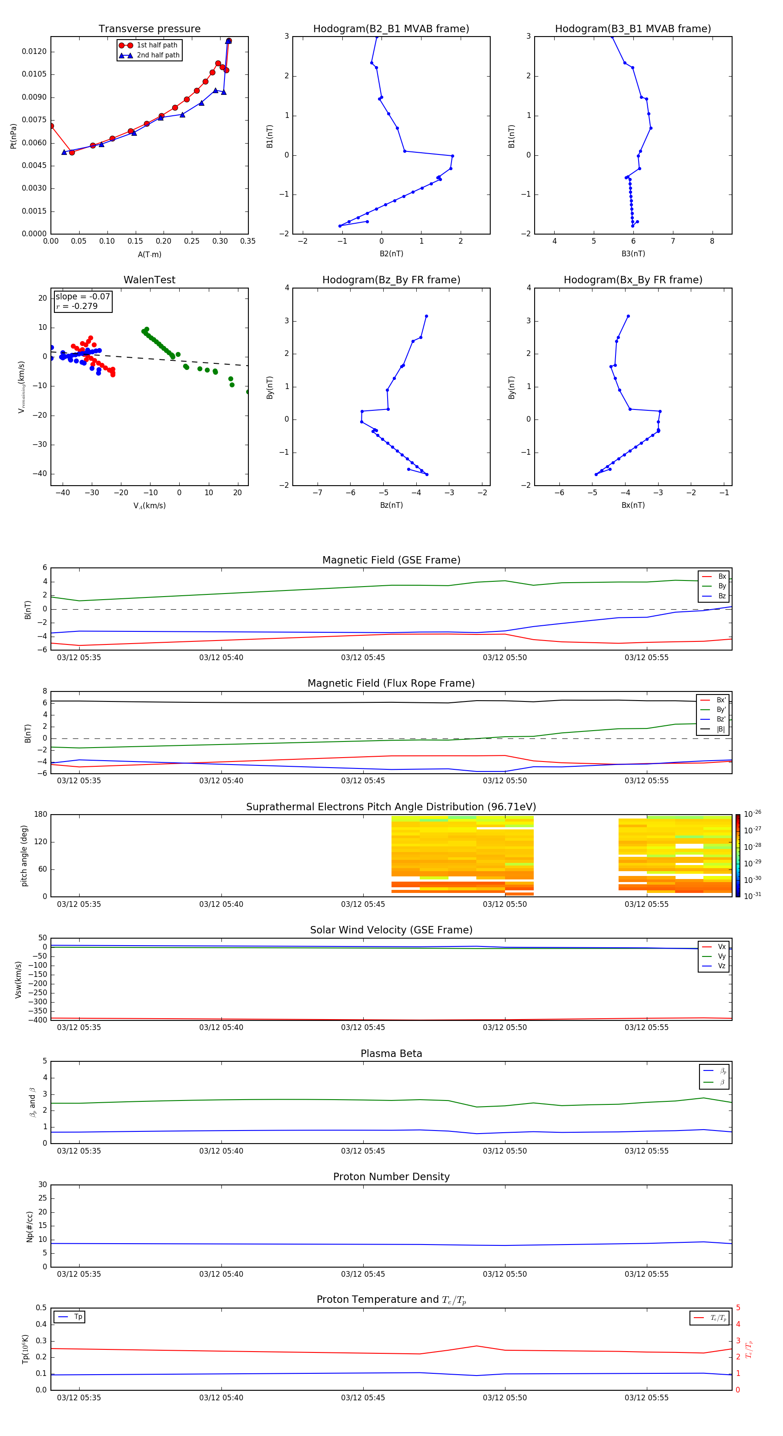Screen dimensions: 783x1436
Task: Click the 'Np(#/cc)' axis label
Action: pos(30,1226)
